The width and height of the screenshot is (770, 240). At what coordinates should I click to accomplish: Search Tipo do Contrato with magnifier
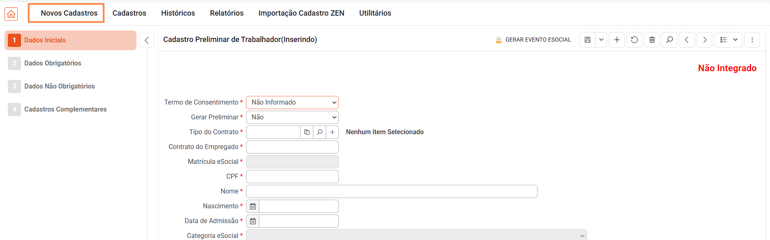(319, 132)
